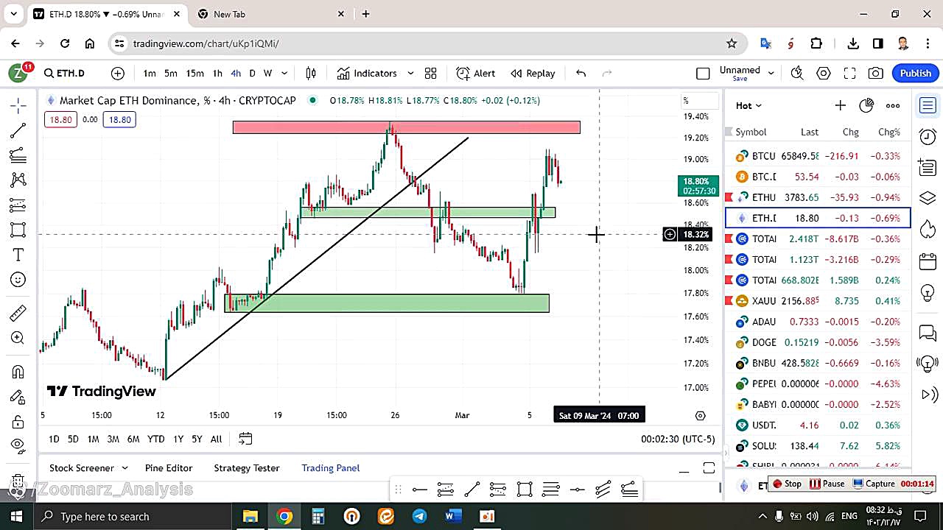Screen dimensions: 943x530
Task: Add symbol to compare with plus icon
Action: pos(118,73)
